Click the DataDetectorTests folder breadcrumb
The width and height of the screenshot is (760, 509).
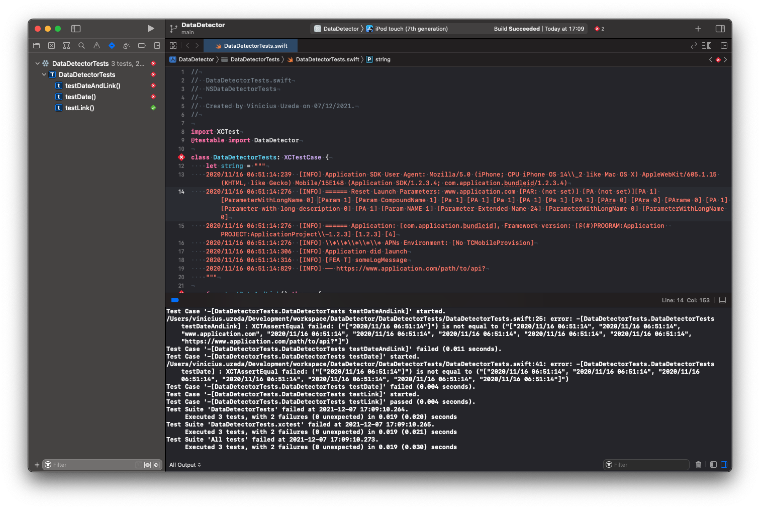coord(254,59)
